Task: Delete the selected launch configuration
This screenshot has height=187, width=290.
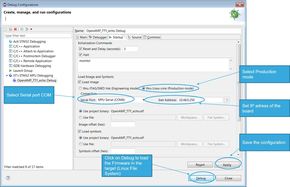Action: [x=15, y=29]
